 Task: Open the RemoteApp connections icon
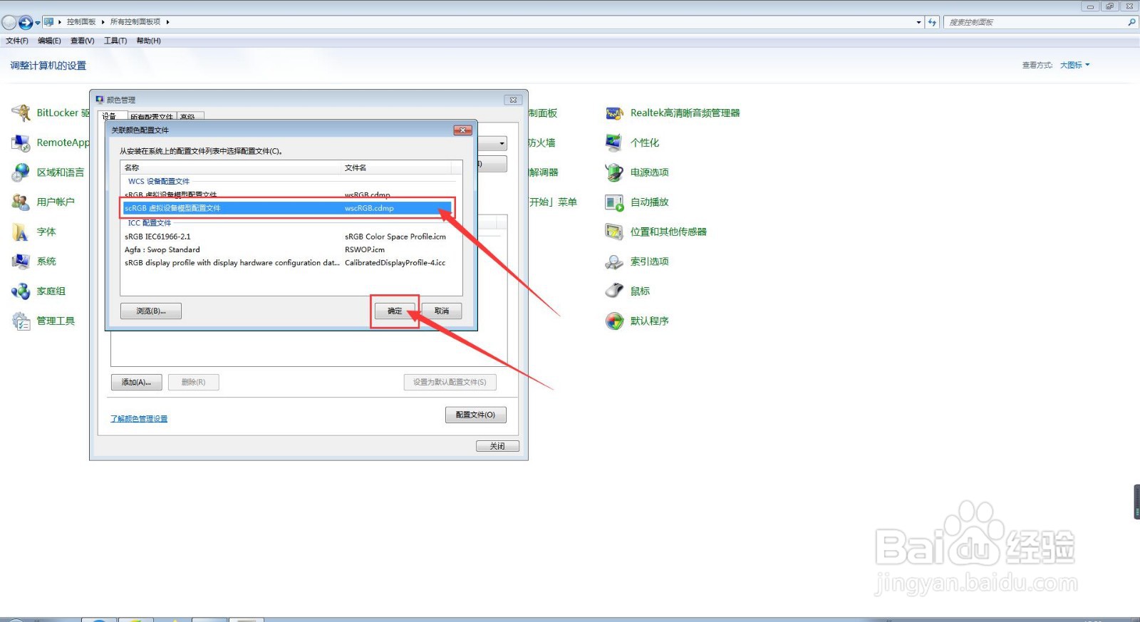click(x=21, y=142)
